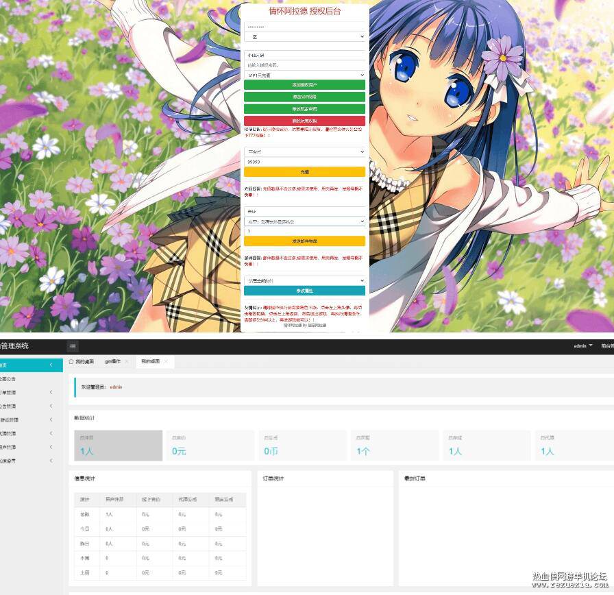Select the grey highlighted 1人 statistics card
The height and width of the screenshot is (595, 614).
pos(119,446)
